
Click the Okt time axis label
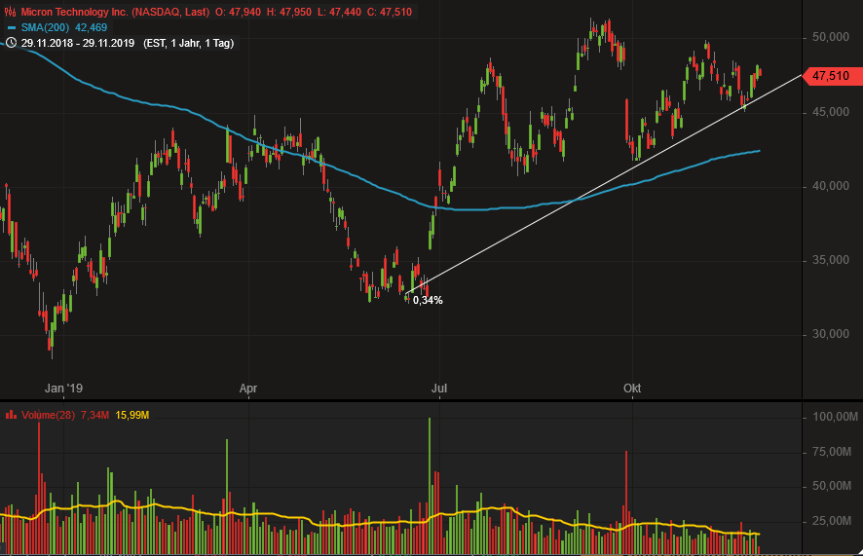(632, 389)
